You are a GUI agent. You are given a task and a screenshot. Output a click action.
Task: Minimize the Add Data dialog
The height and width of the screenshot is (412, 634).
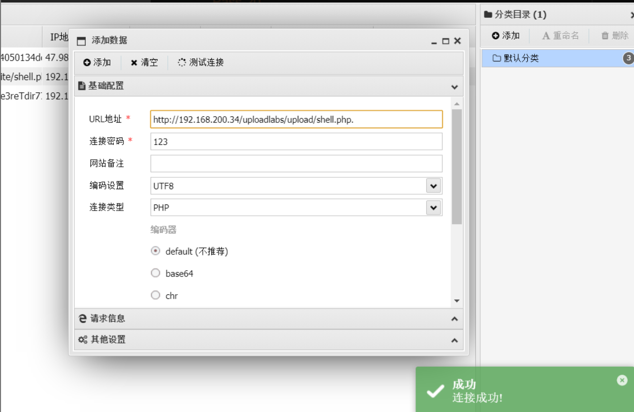(434, 41)
